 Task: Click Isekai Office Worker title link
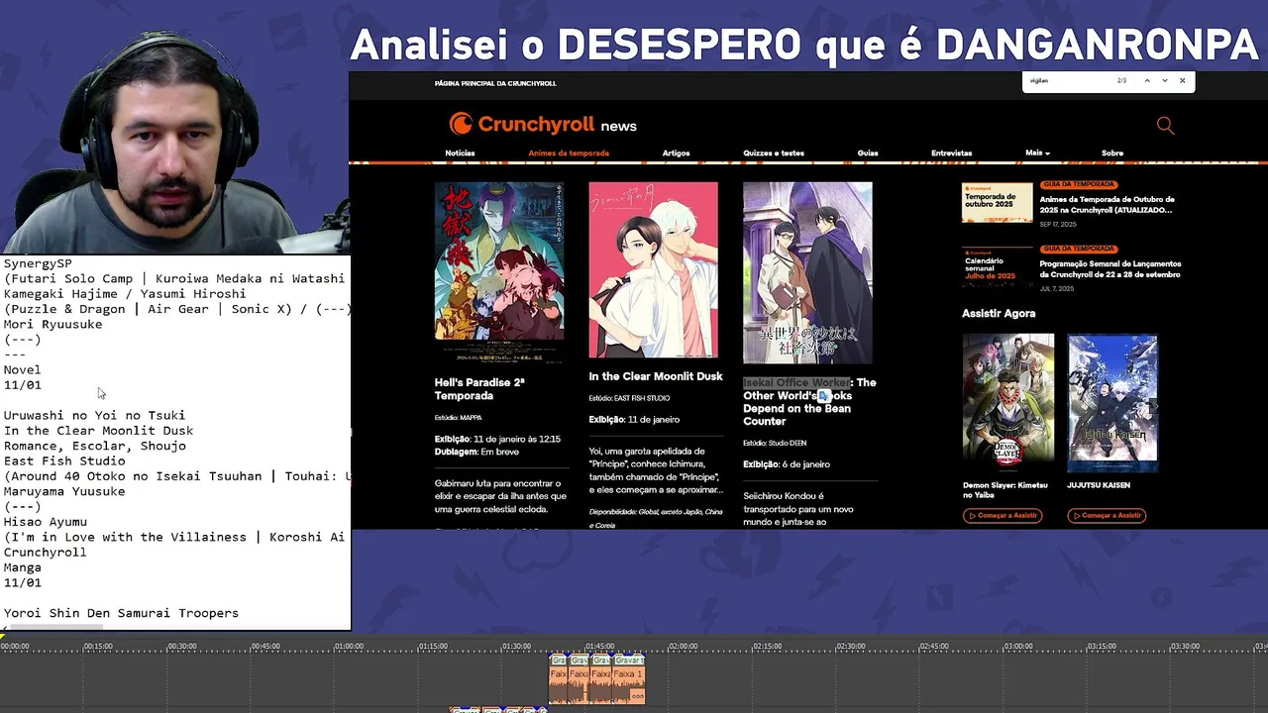point(809,401)
